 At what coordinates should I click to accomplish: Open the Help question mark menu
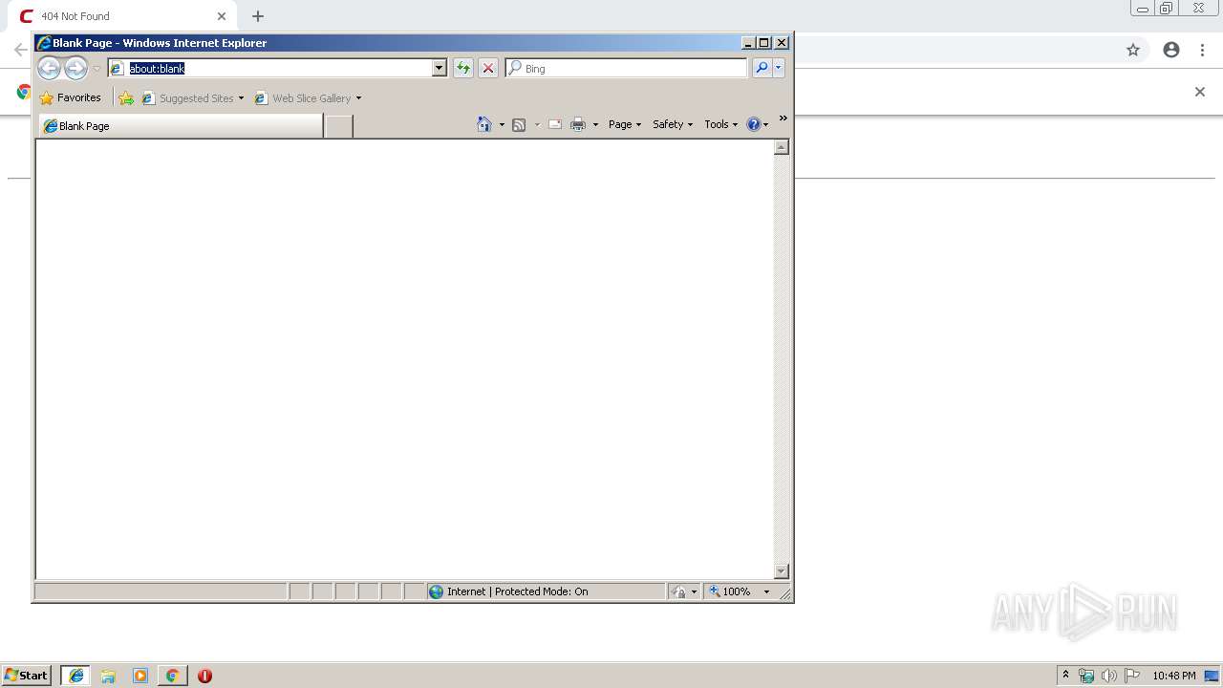(757, 124)
